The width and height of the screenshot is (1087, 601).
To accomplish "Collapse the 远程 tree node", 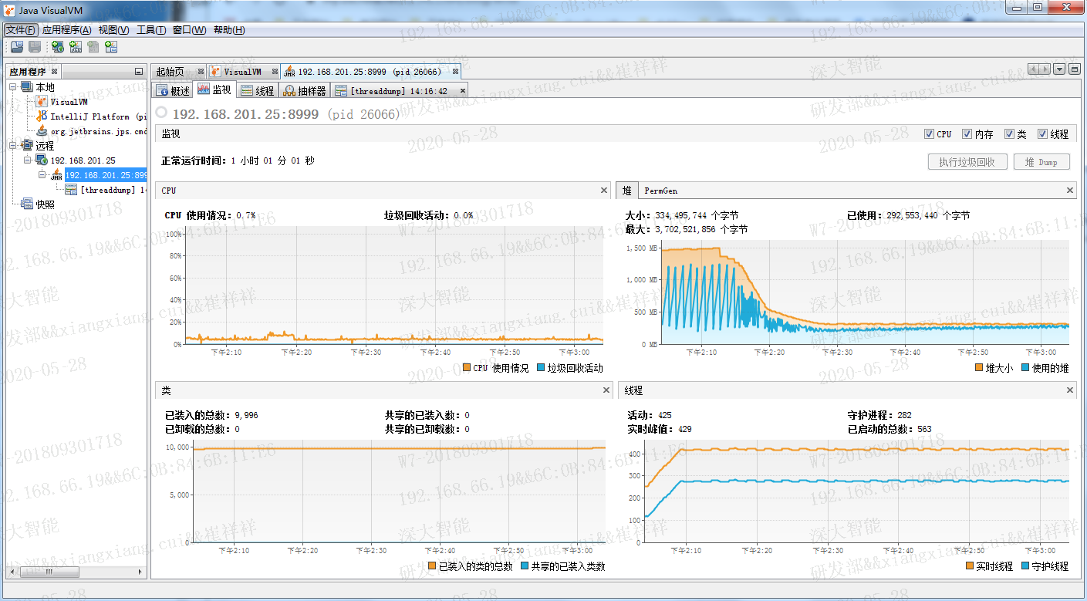I will pos(13,145).
